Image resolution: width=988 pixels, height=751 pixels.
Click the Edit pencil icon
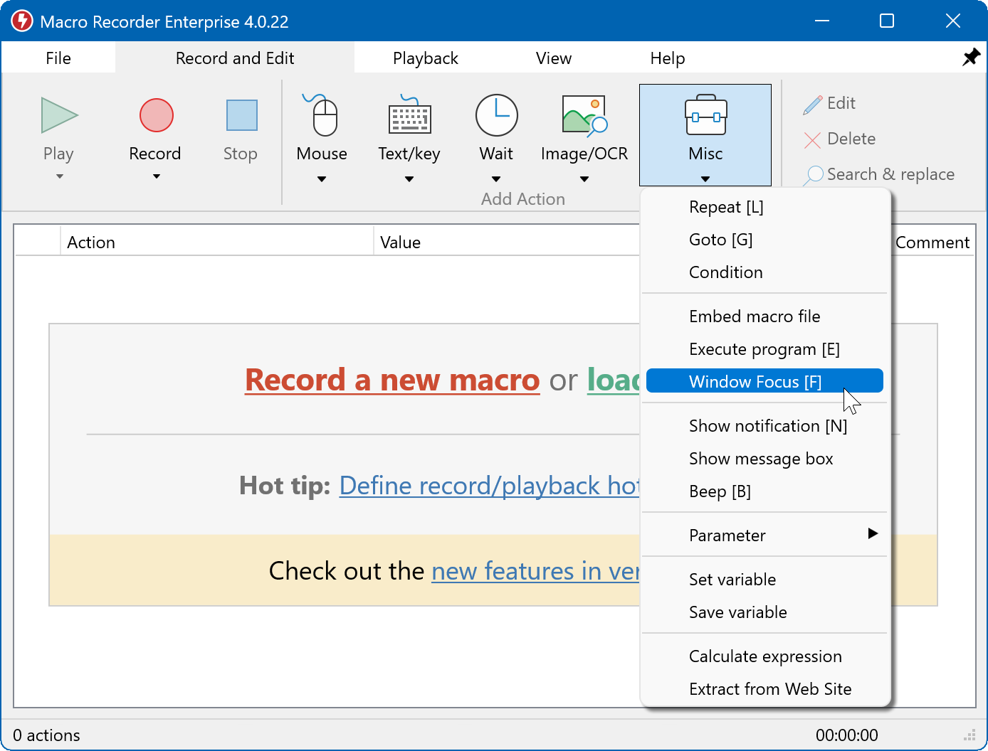pos(811,103)
